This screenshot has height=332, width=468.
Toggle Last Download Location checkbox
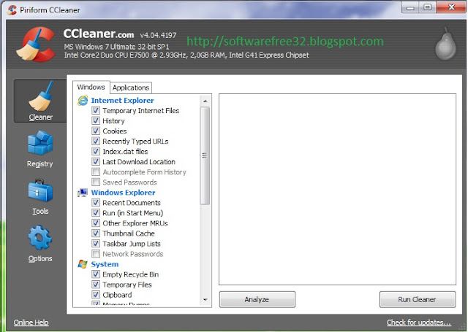pos(96,161)
